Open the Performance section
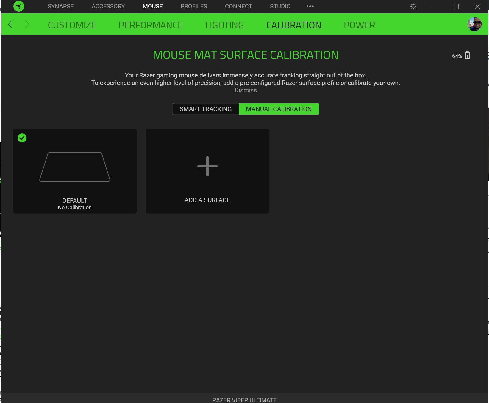489x403 pixels. pos(151,25)
